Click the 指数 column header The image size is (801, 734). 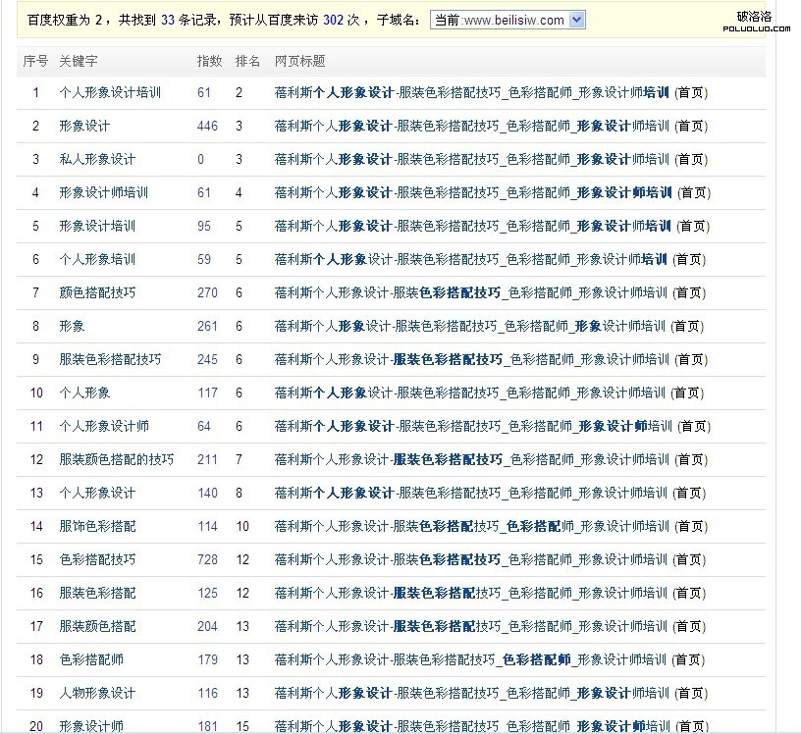(209, 61)
